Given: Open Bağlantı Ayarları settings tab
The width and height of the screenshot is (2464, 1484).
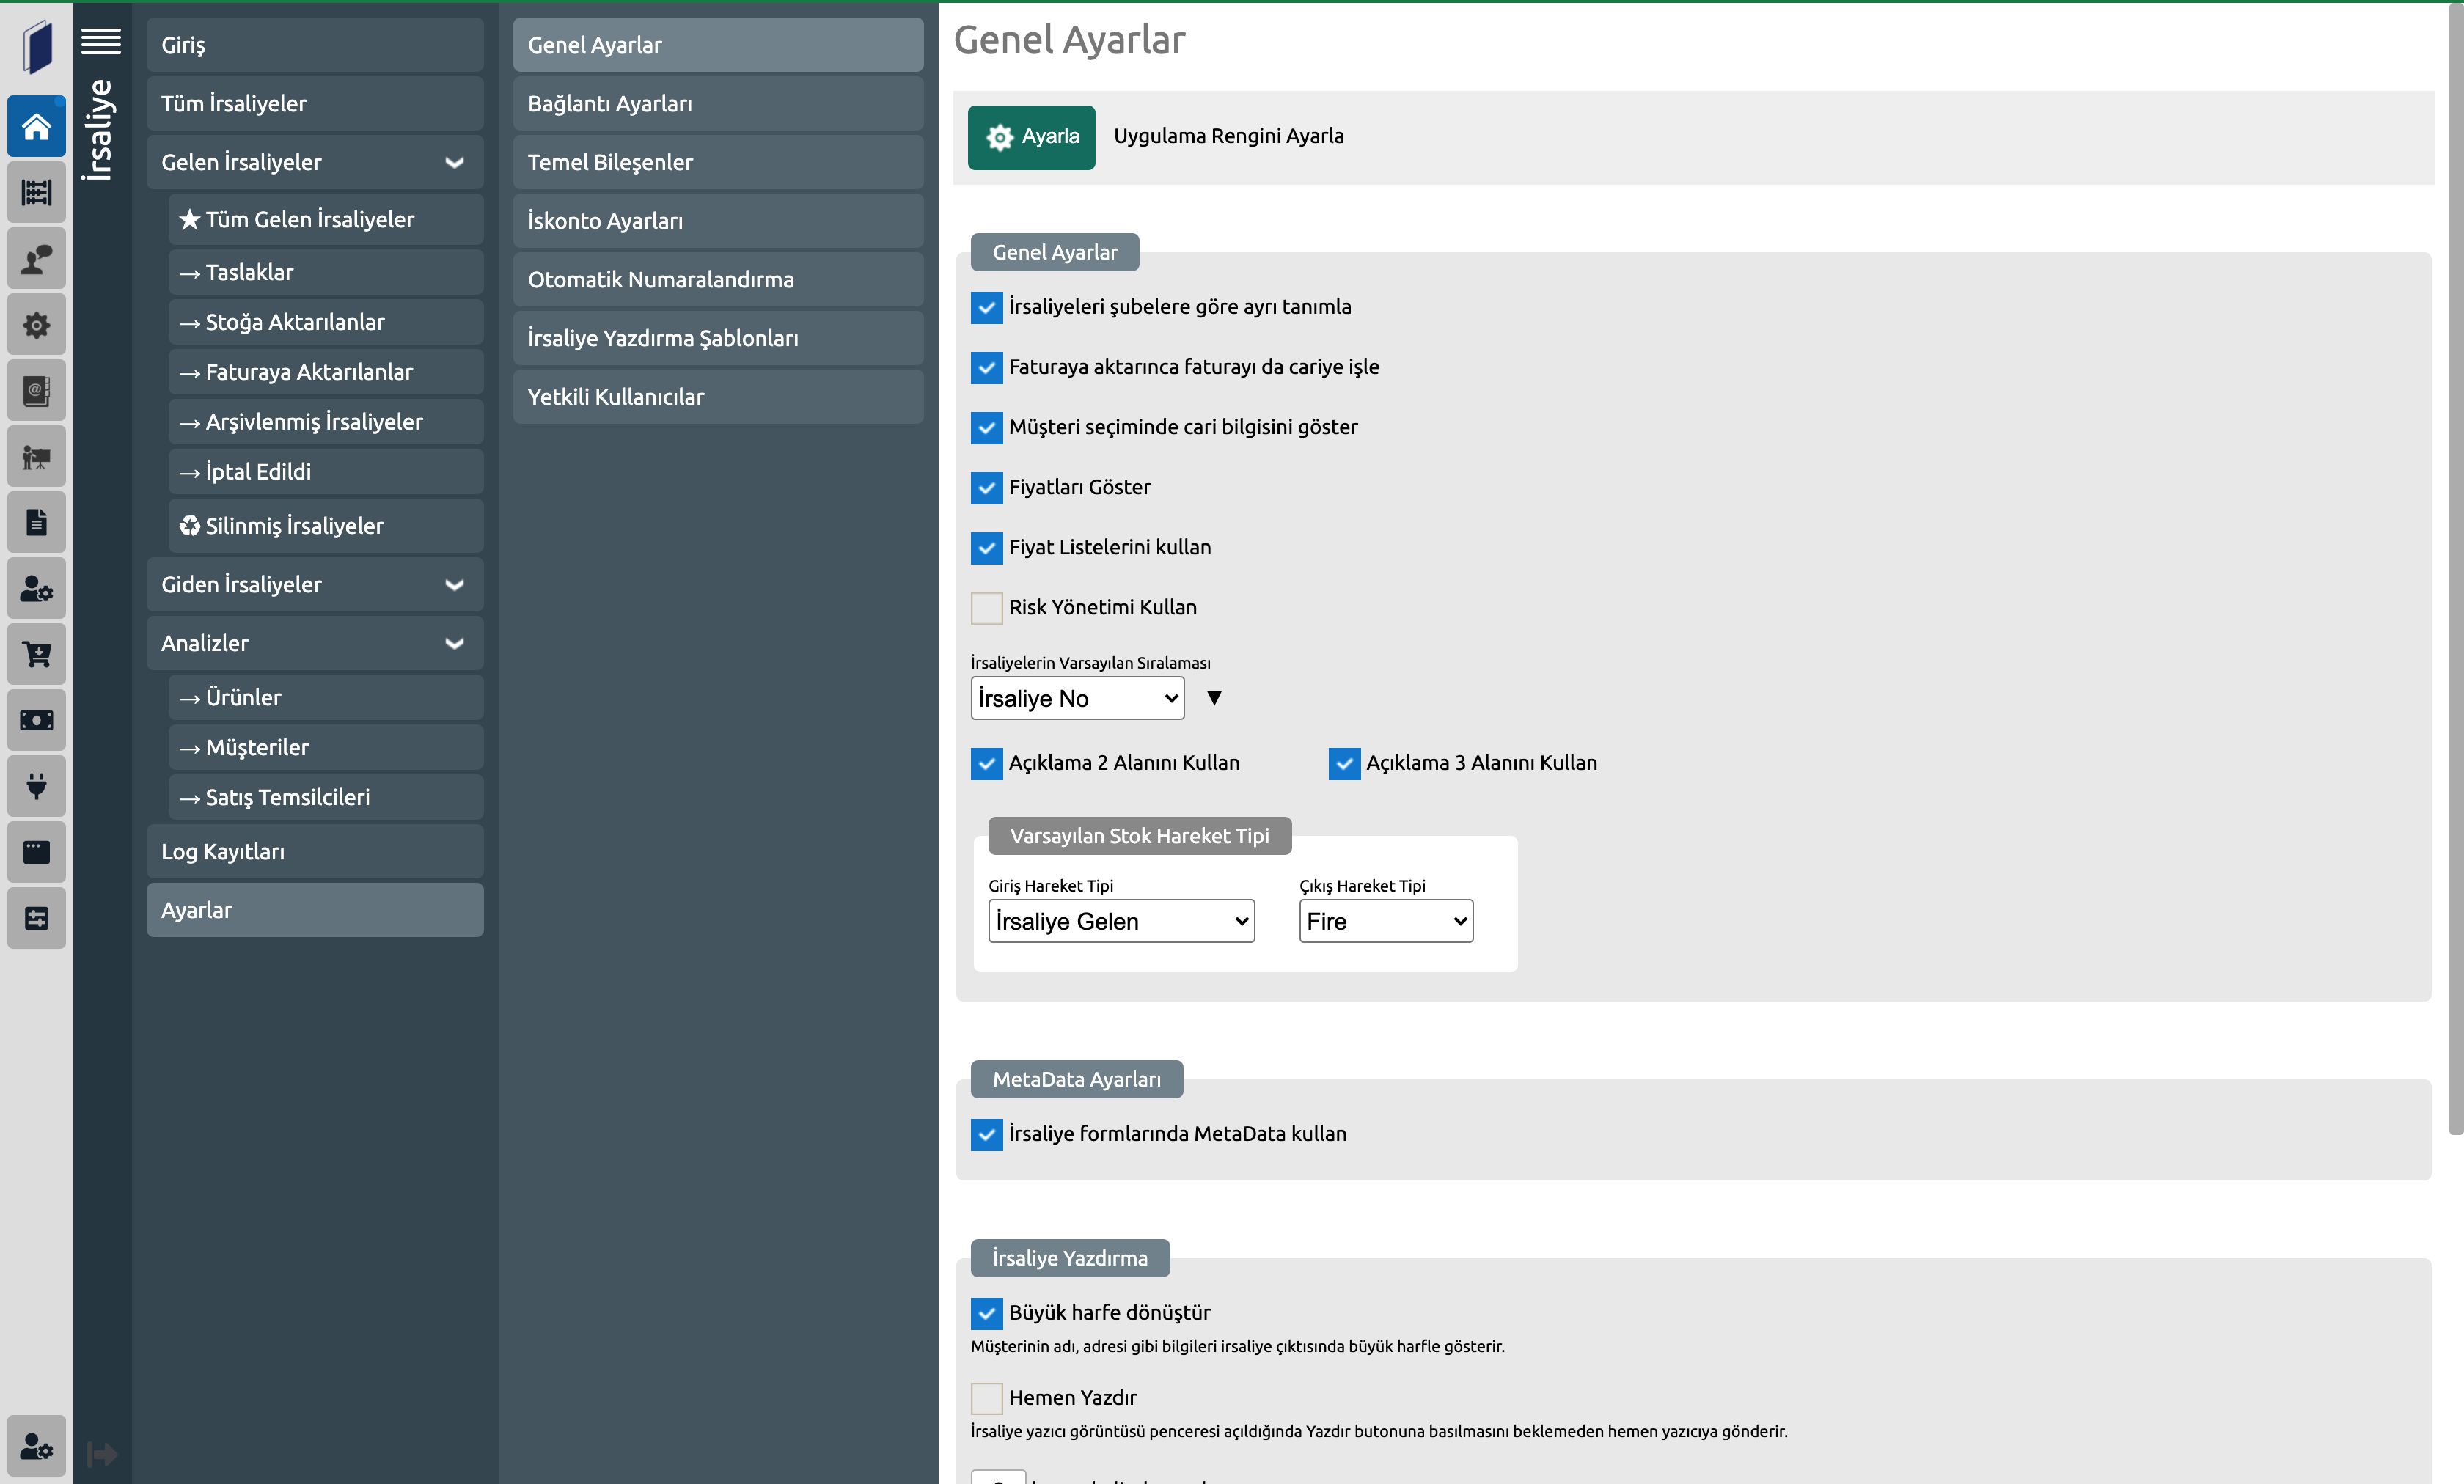Looking at the screenshot, I should click(x=717, y=104).
